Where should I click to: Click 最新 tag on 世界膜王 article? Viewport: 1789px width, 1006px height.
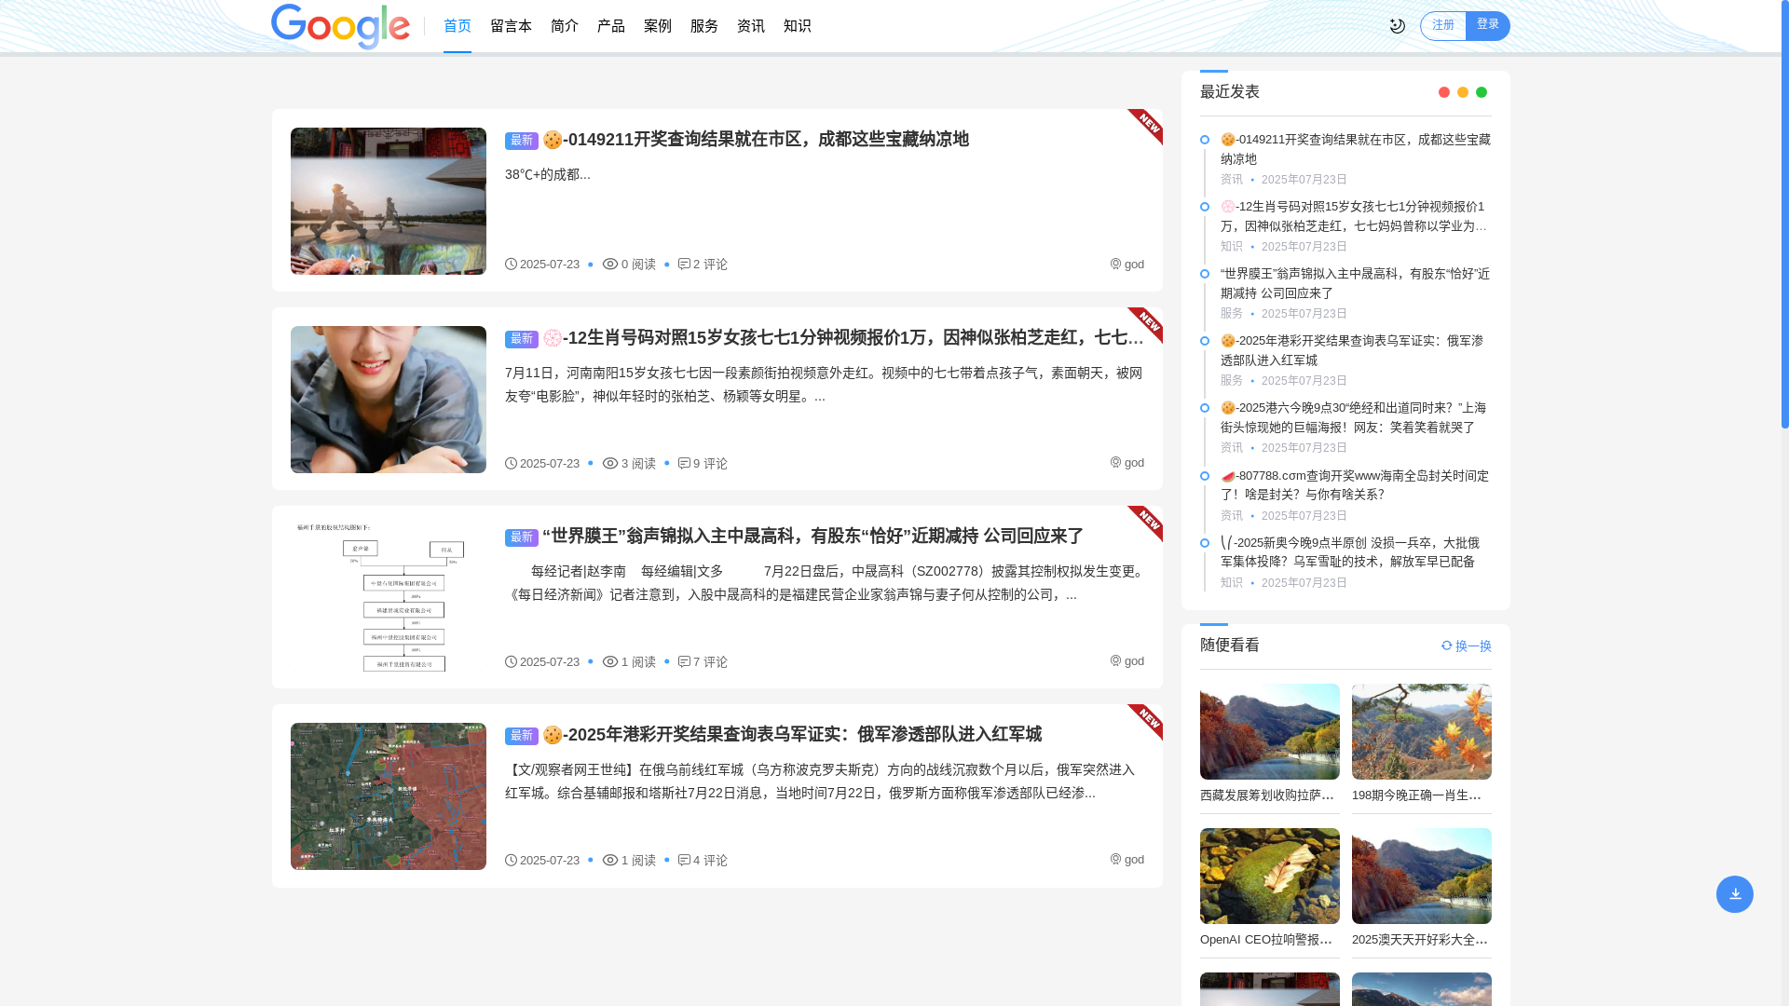(522, 537)
